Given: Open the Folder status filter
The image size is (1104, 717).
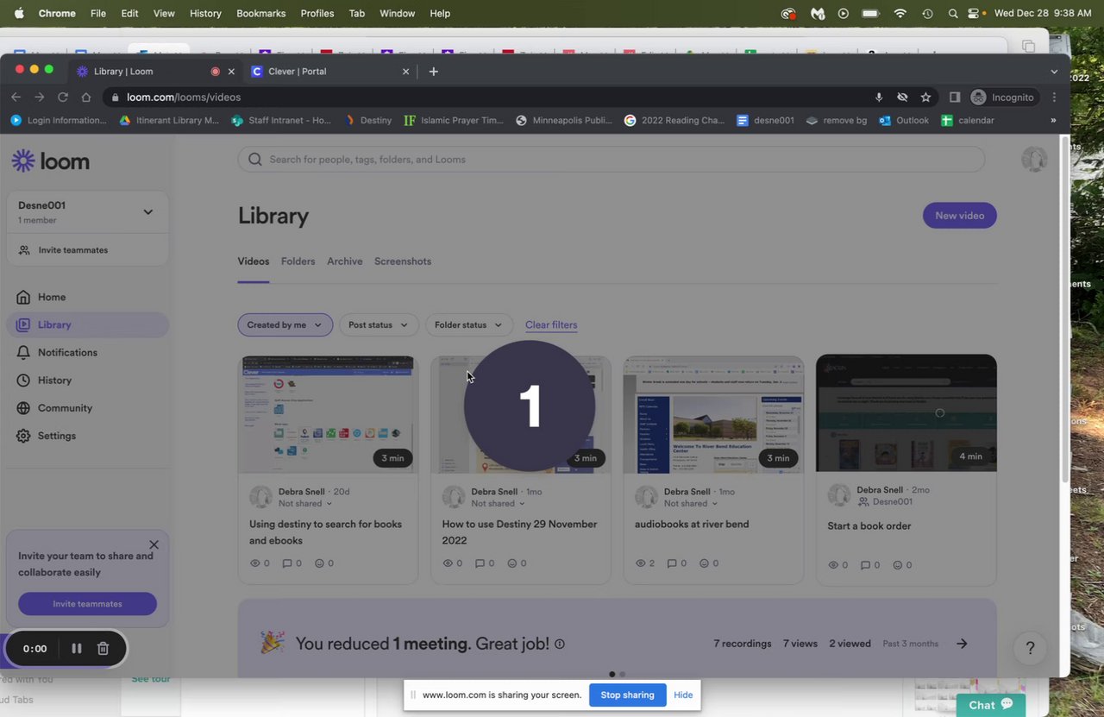Looking at the screenshot, I should 468,324.
